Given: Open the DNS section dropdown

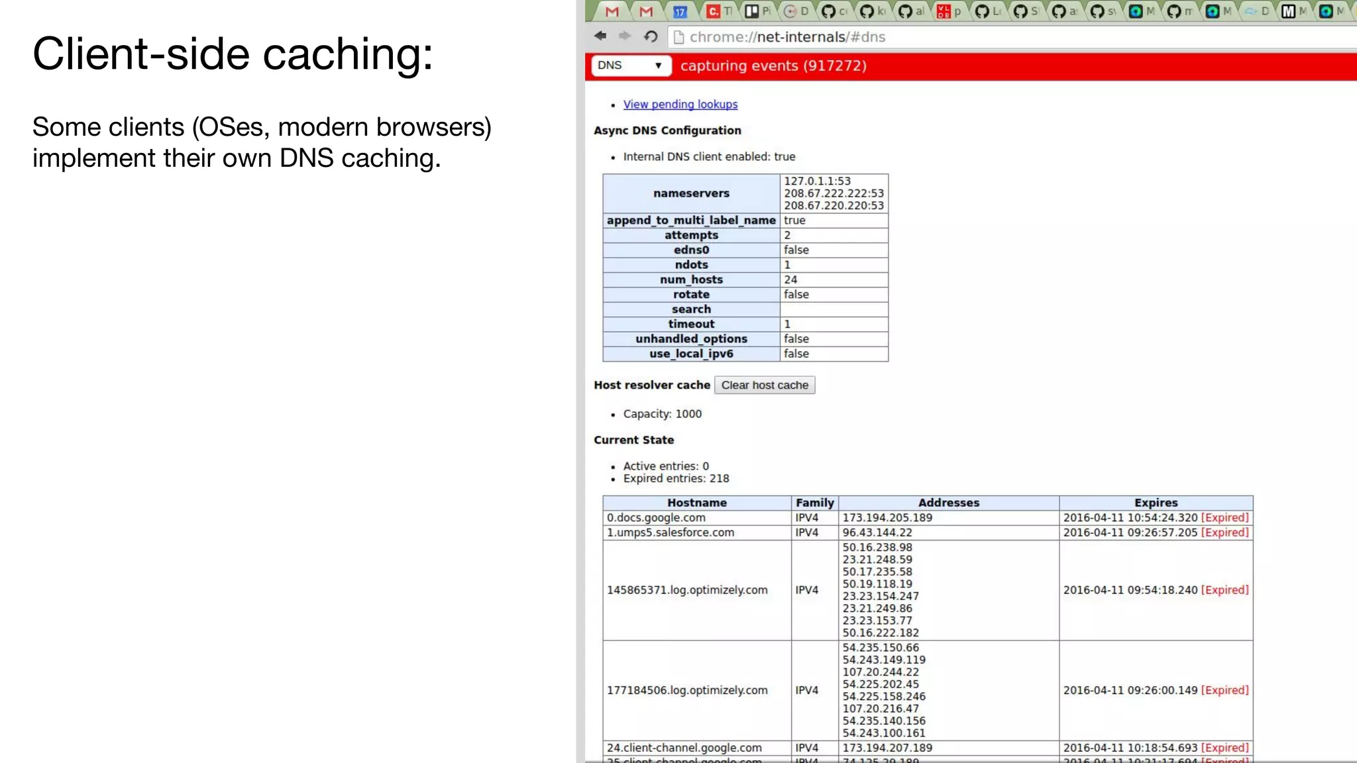Looking at the screenshot, I should tap(630, 66).
